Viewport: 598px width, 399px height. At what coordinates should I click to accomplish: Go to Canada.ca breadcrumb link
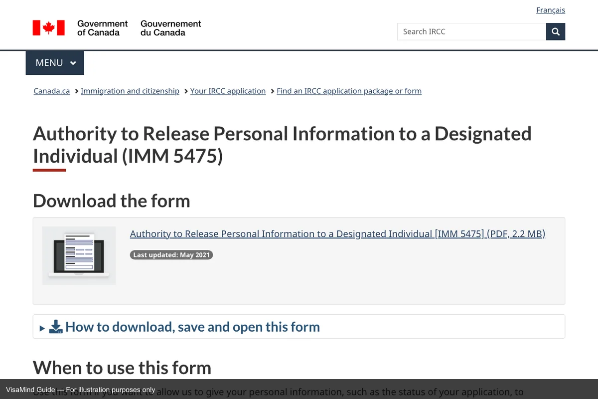[x=52, y=91]
